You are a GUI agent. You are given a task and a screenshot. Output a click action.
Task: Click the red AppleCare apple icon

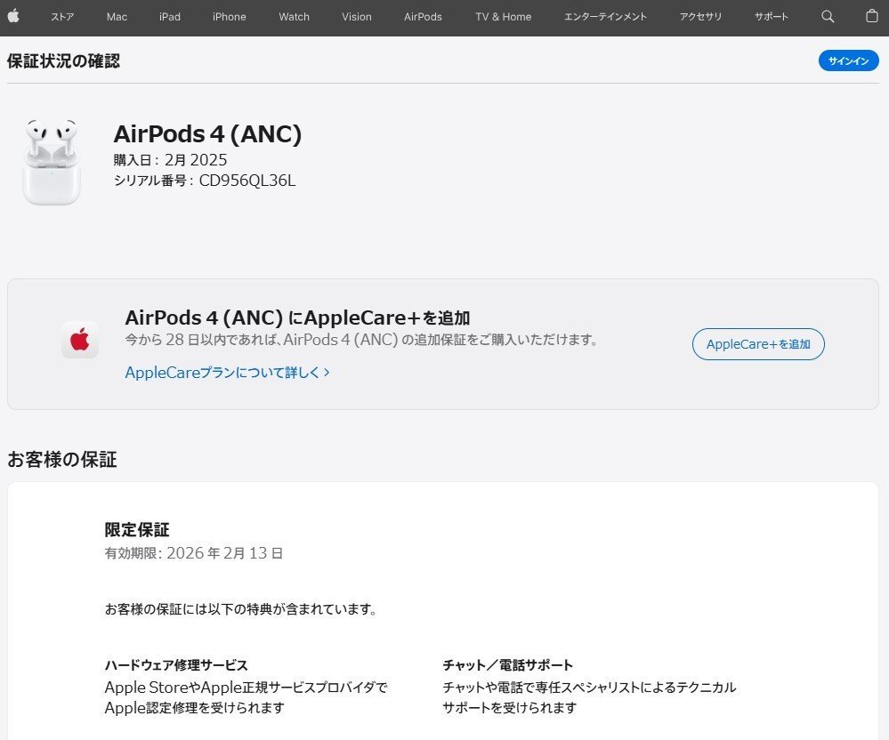(x=80, y=340)
